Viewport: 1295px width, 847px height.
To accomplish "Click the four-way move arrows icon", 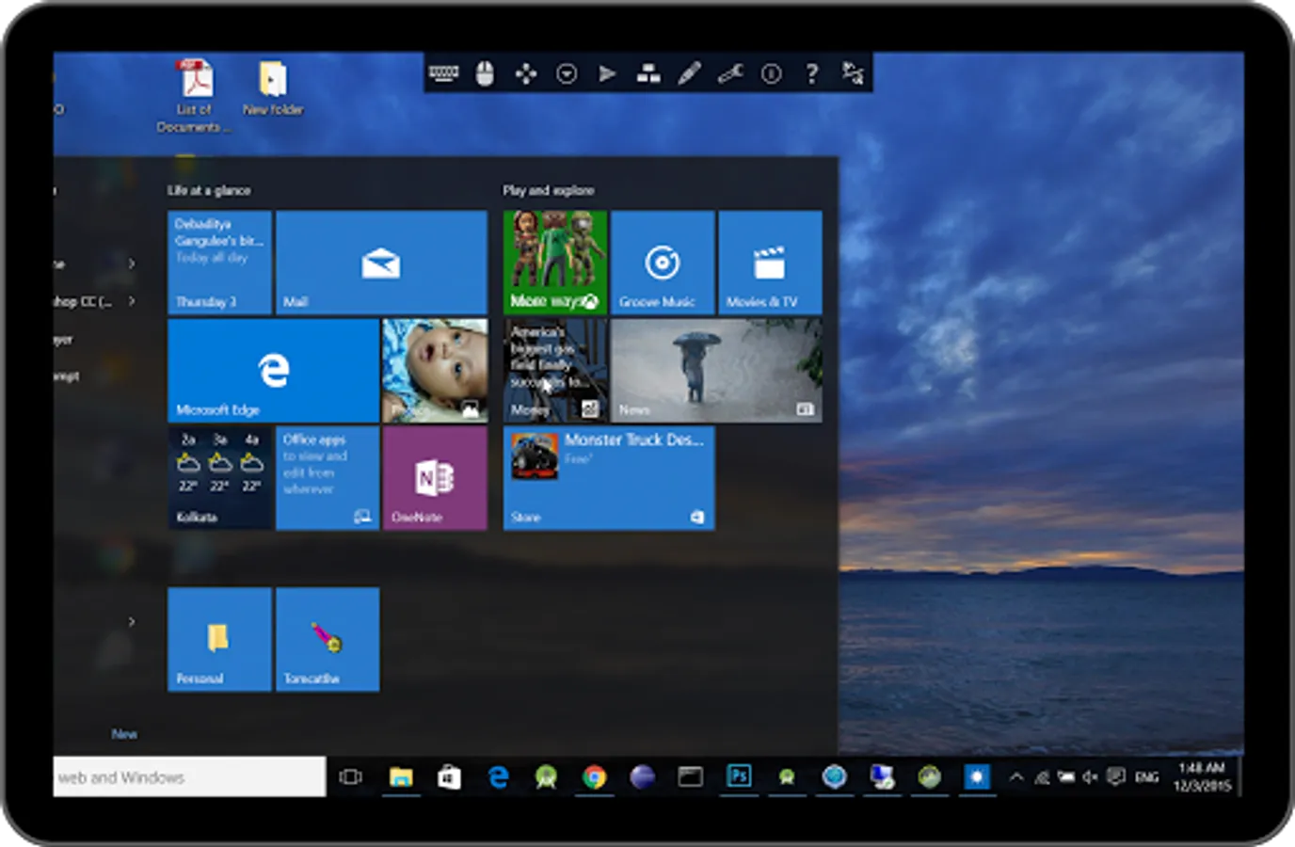I will coord(526,73).
